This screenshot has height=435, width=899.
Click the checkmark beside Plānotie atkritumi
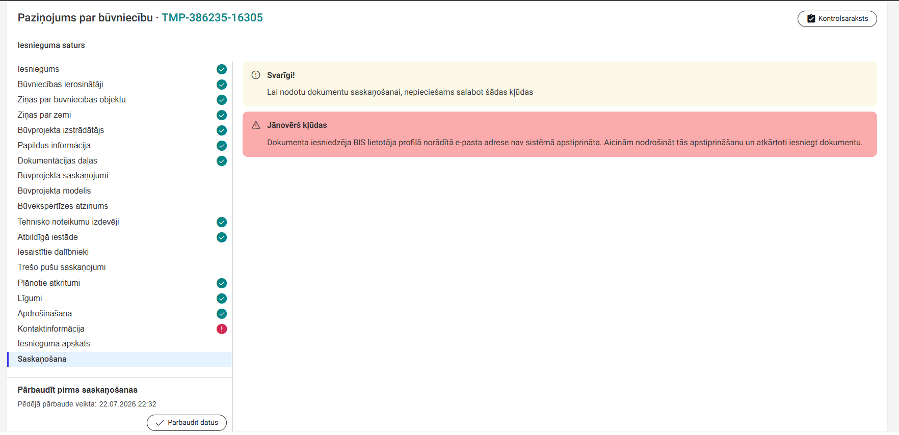222,283
